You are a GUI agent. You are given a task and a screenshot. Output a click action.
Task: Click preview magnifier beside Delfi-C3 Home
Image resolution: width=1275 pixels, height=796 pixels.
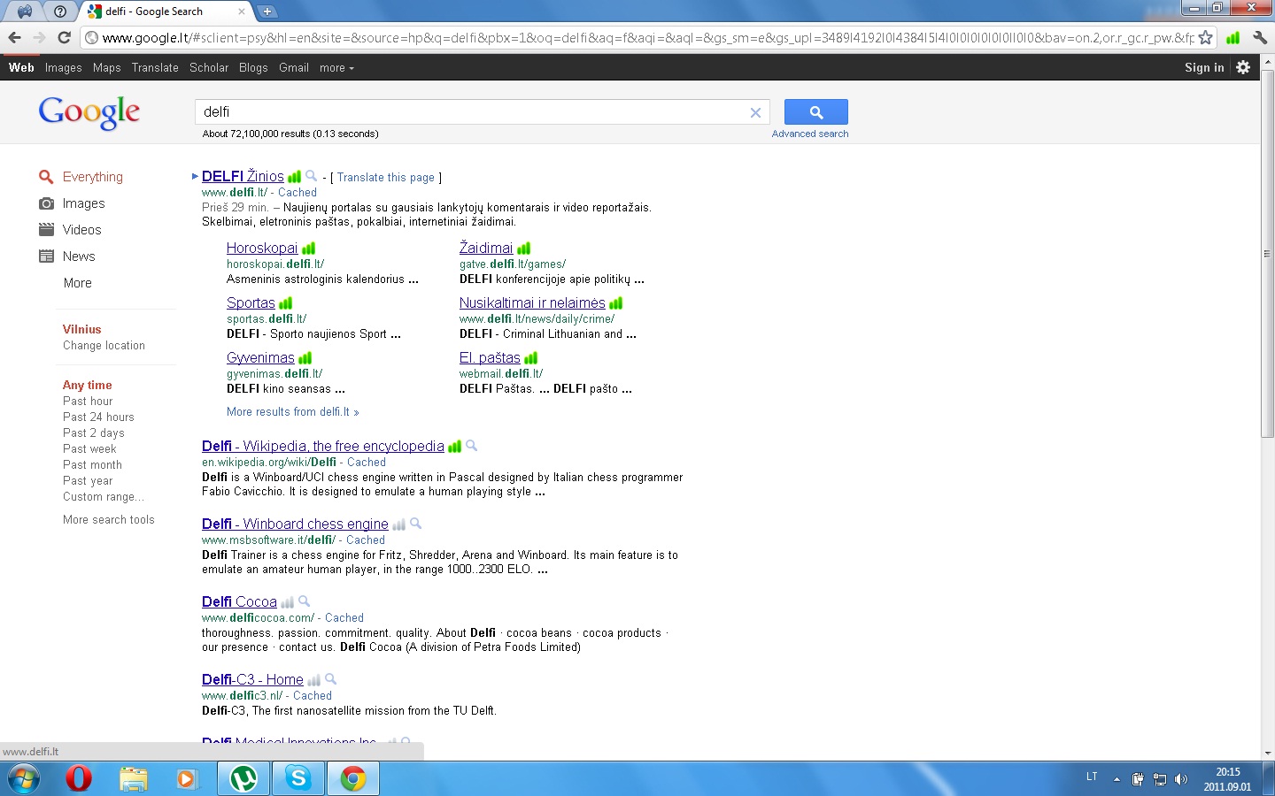pos(330,679)
